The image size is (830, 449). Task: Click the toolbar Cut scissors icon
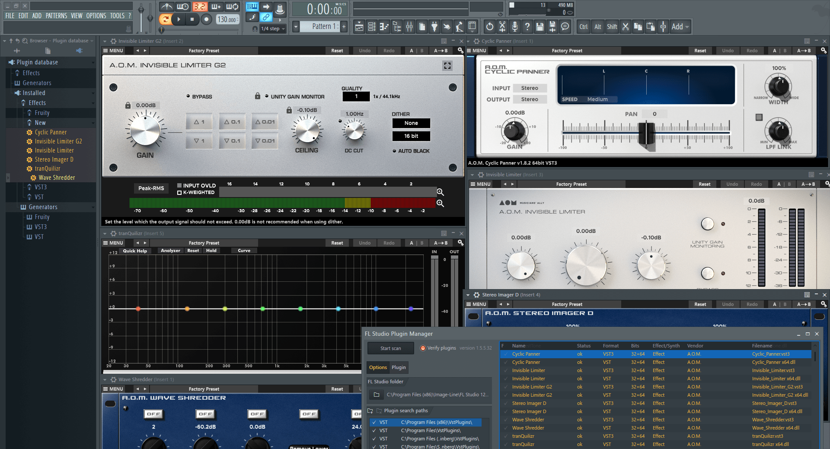[x=625, y=27]
